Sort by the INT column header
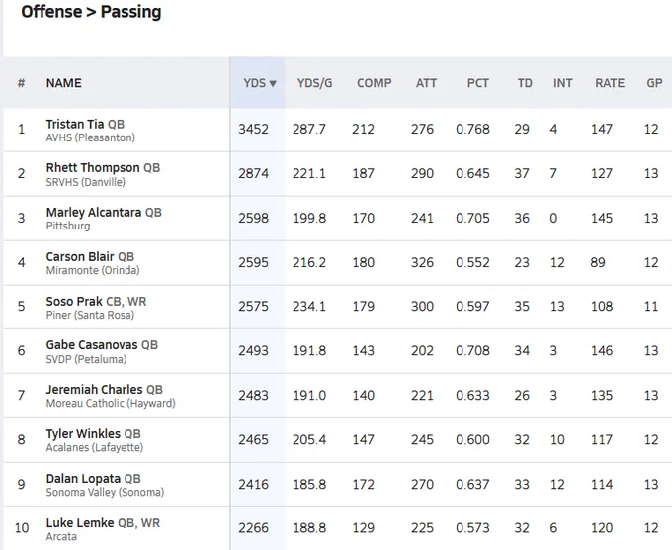The height and width of the screenshot is (550, 672). pos(562,83)
